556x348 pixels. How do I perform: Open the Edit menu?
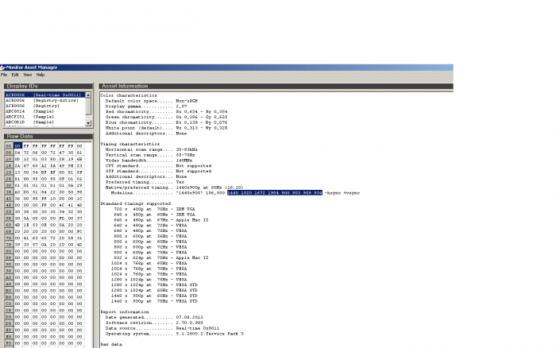(15, 75)
